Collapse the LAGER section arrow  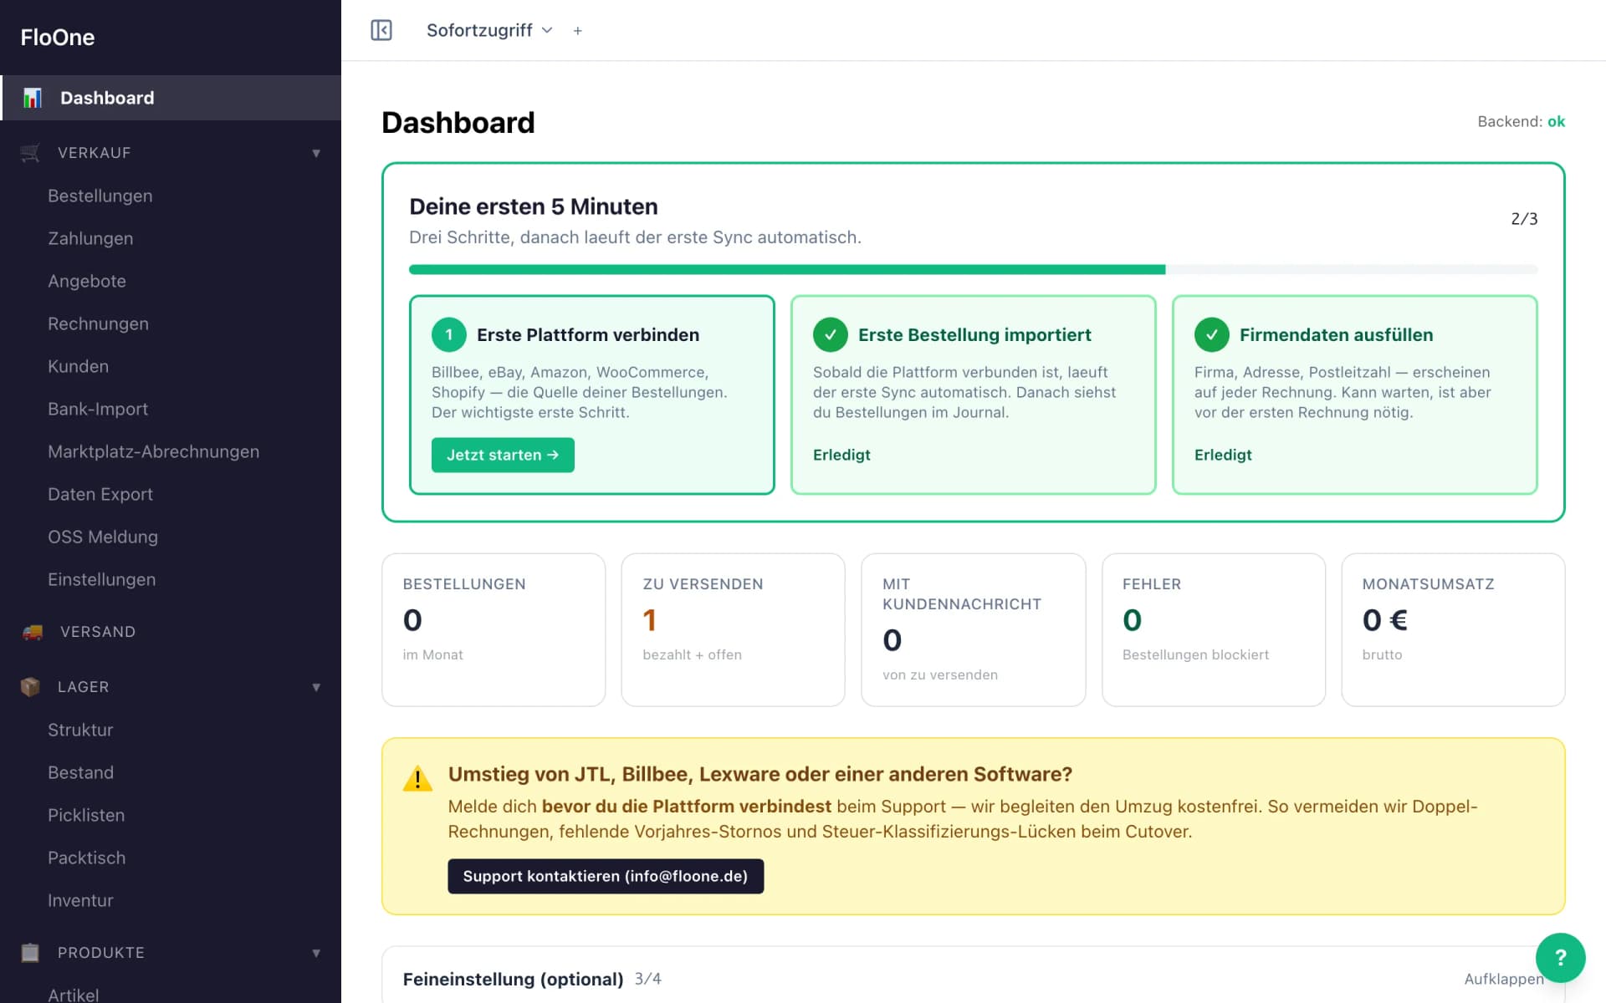[316, 687]
